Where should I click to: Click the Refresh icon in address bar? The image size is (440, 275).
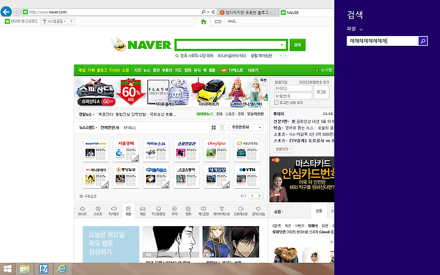213,12
